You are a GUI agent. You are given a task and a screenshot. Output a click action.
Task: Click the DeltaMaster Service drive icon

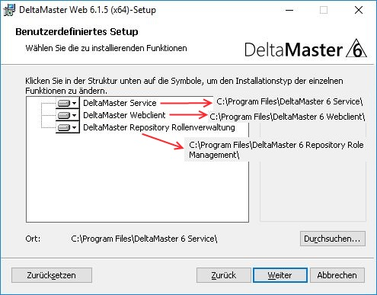click(64, 103)
